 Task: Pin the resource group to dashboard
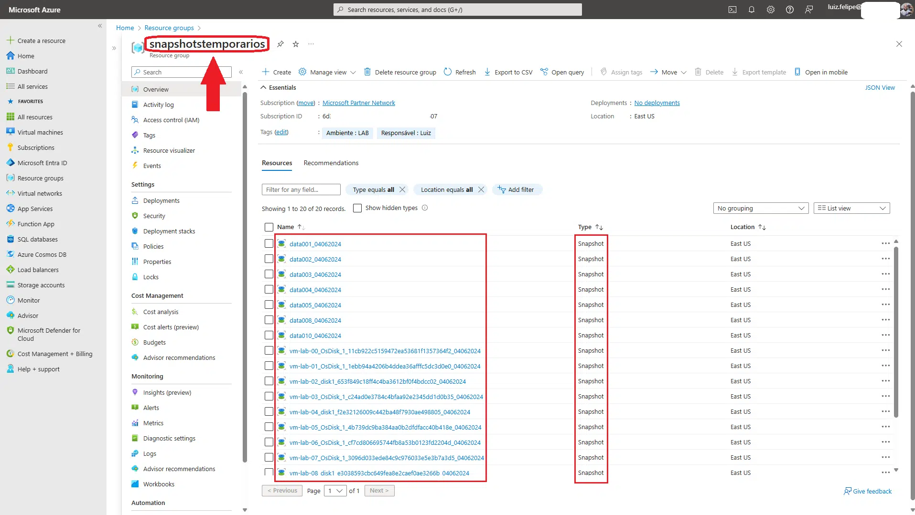tap(280, 44)
